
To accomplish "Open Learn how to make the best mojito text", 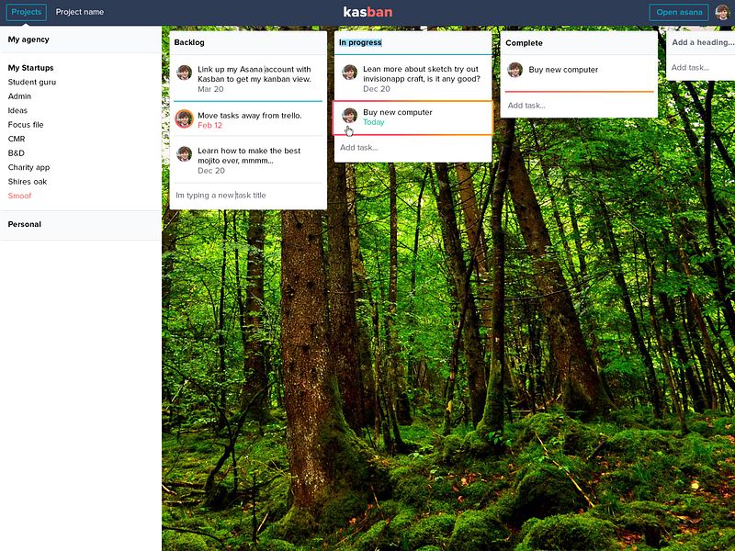I will 249,155.
